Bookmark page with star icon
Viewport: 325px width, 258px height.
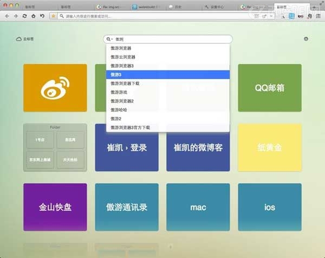point(53,16)
